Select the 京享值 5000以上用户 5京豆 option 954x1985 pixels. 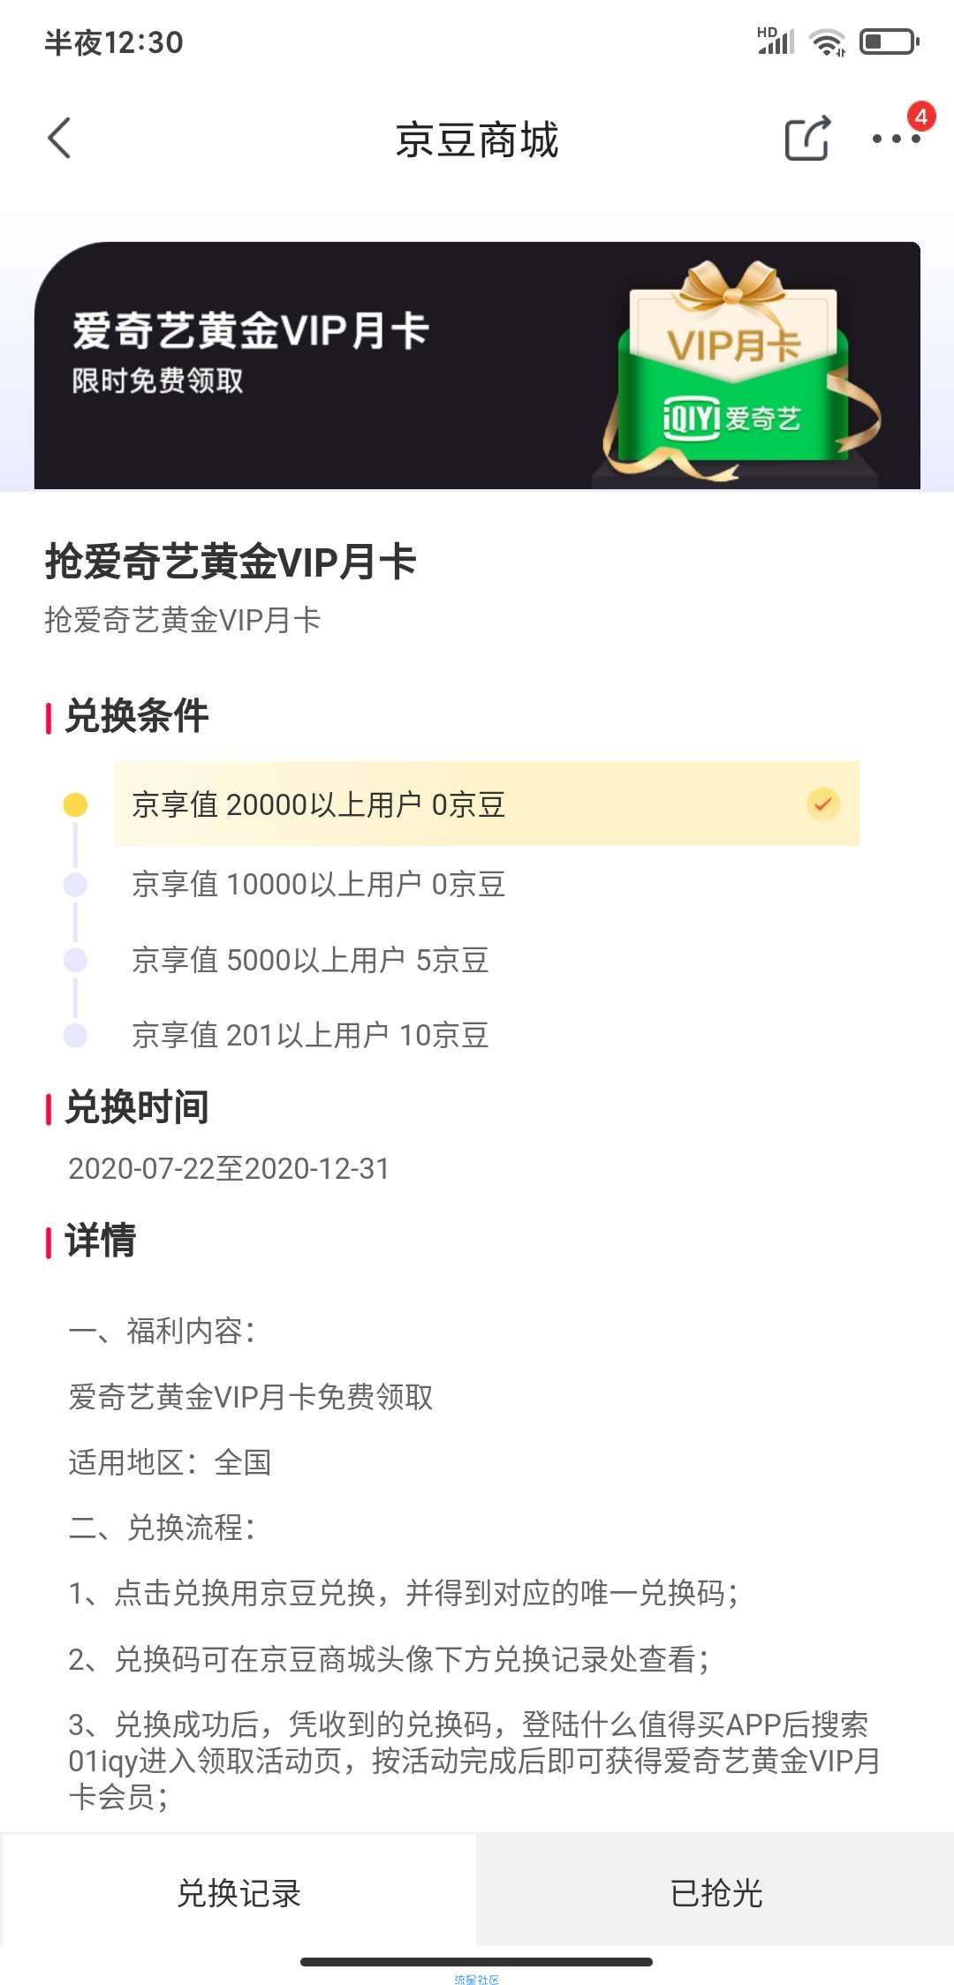click(x=310, y=960)
